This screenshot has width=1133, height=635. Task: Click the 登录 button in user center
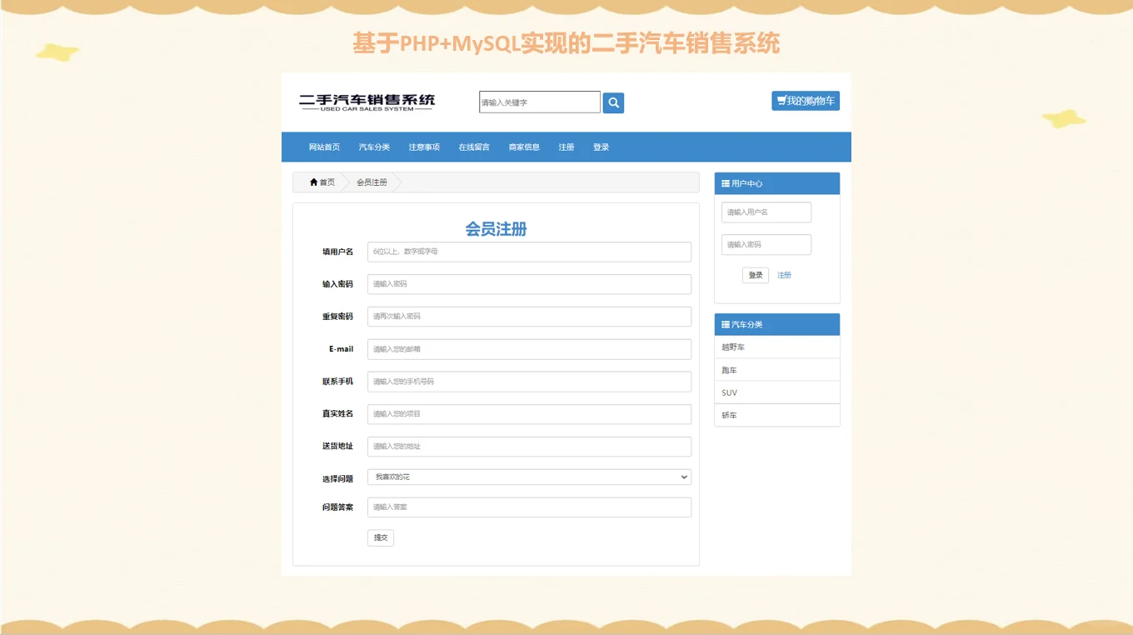[755, 274]
